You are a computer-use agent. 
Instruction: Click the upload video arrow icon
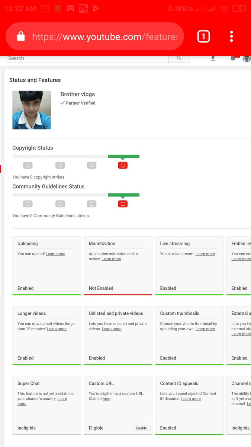click(x=213, y=58)
